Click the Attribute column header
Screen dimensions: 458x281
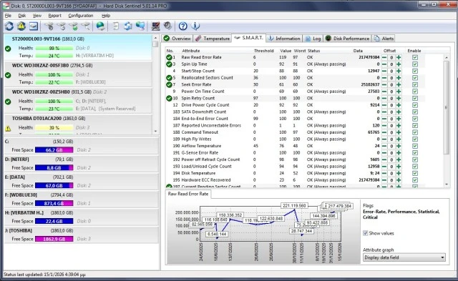(x=191, y=51)
